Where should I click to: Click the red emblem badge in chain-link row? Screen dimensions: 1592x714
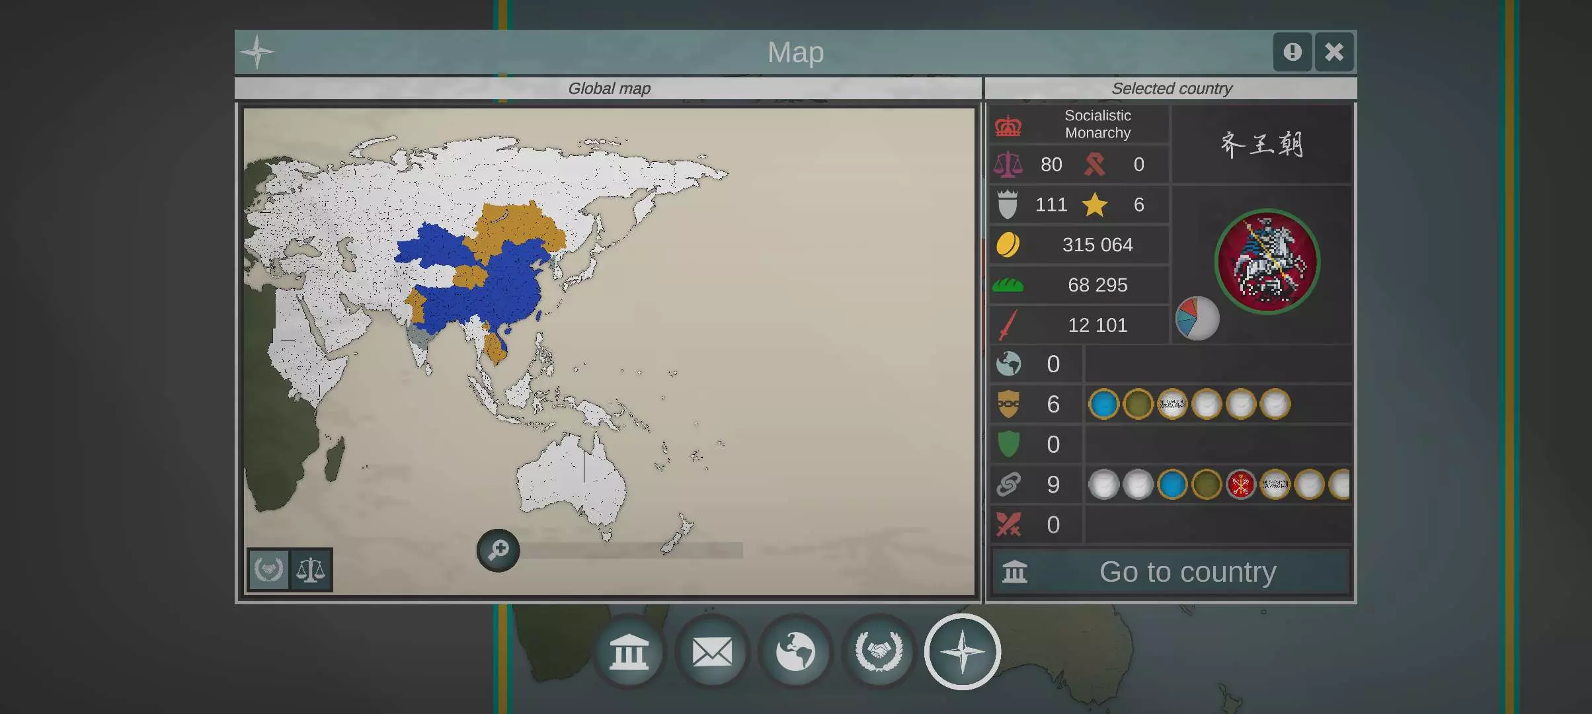(1240, 485)
